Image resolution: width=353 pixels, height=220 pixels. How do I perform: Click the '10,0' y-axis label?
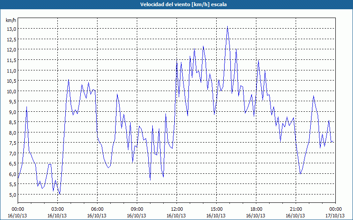11,91
